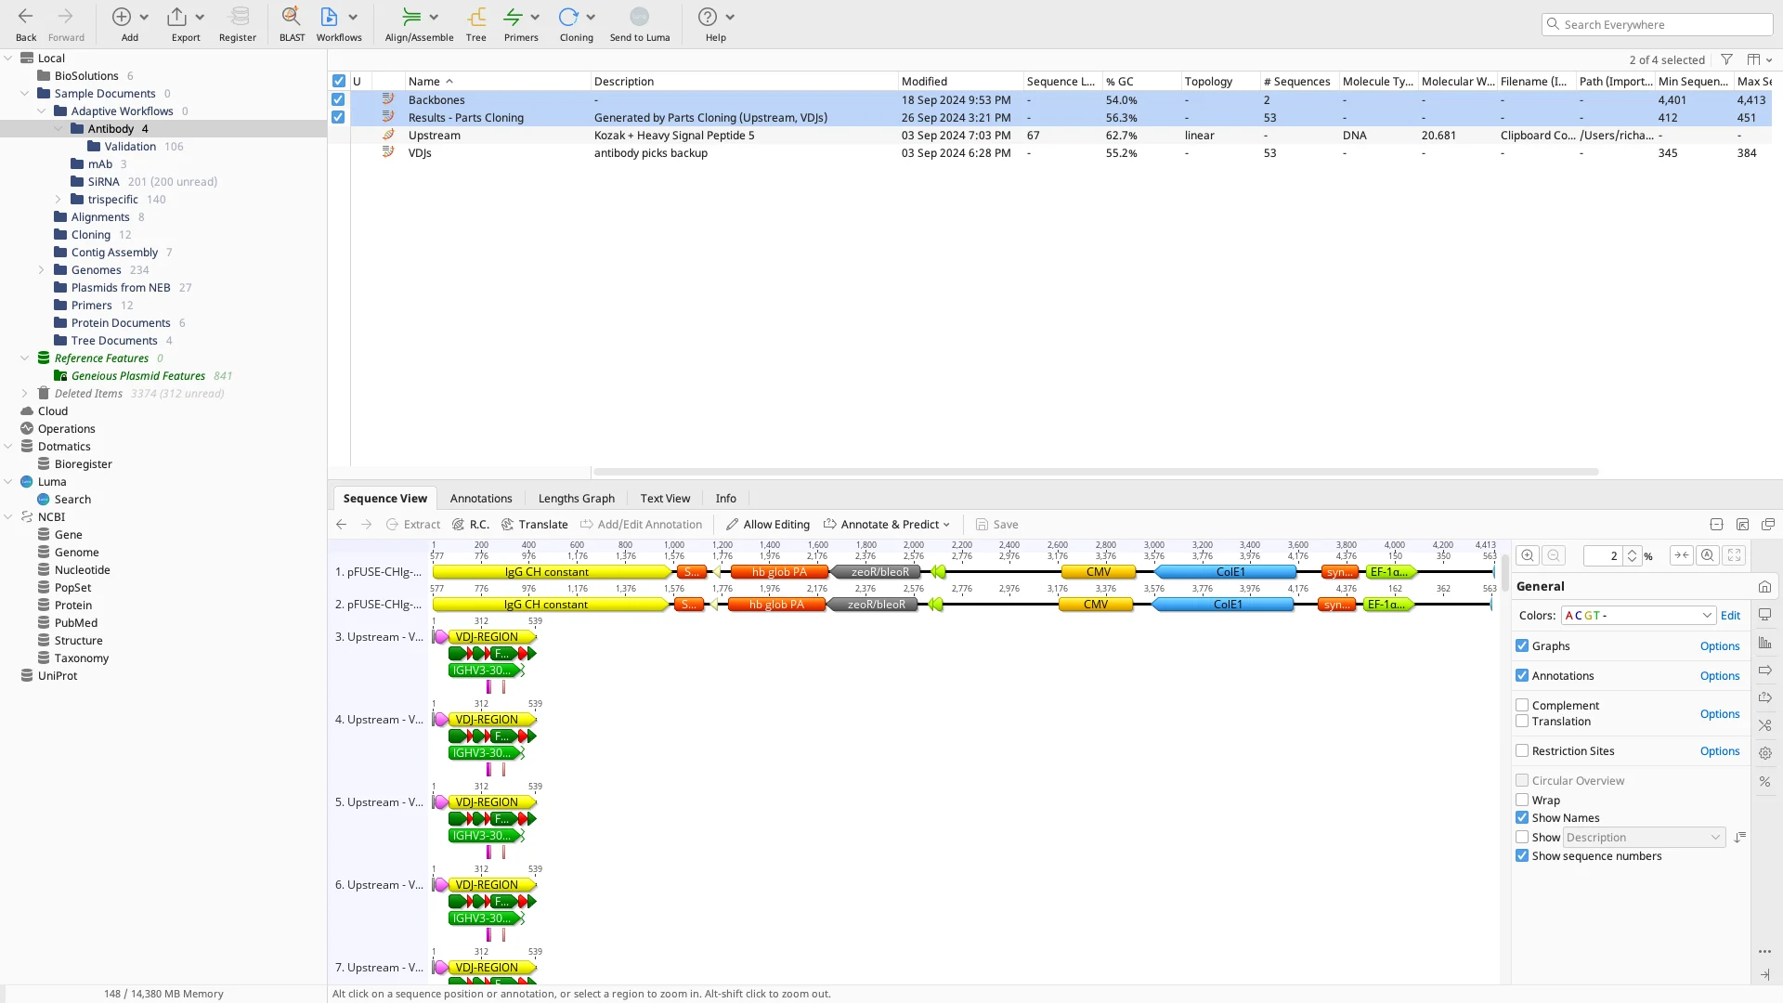Click the Allow Editing button

tap(768, 524)
